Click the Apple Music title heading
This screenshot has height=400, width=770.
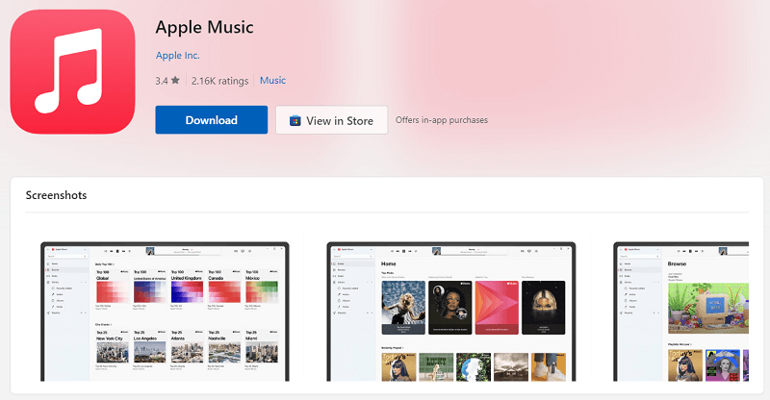click(x=205, y=27)
